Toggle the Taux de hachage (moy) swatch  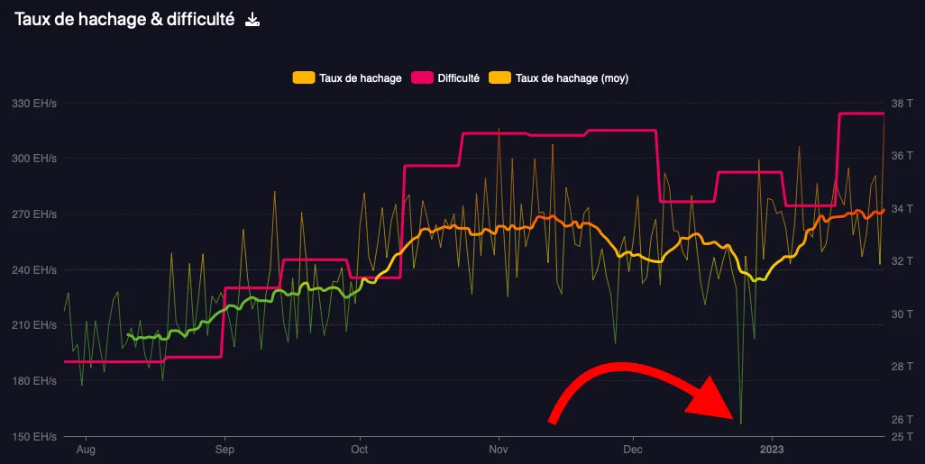click(x=499, y=77)
